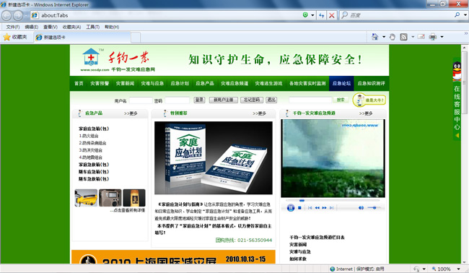Go back with the browser Back arrow
Viewport: 469px width, 273px height.
[x=7, y=15]
